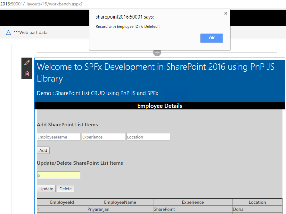
Task: Click the 'Welcome to SPFx Development' title
Action: [x=155, y=73]
